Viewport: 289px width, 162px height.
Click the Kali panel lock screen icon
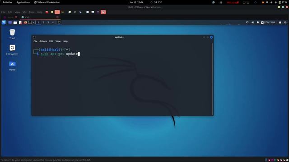click(280, 22)
